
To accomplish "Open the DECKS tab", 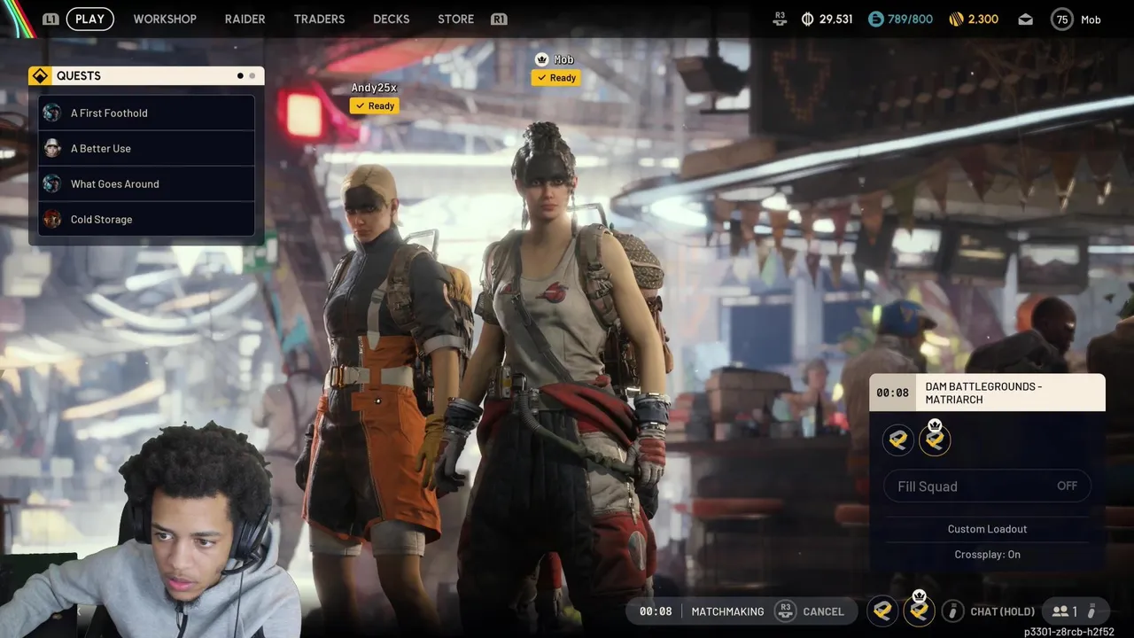I will (391, 19).
